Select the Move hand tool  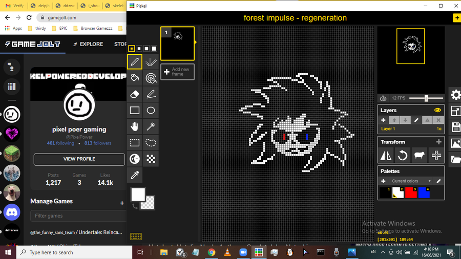click(135, 126)
